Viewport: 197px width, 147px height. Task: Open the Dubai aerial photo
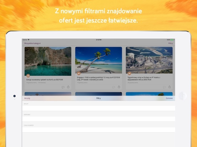click(x=149, y=60)
